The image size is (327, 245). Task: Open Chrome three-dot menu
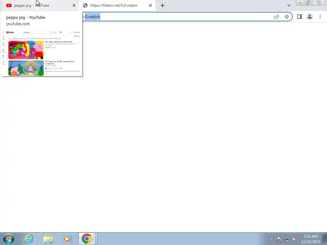320,17
